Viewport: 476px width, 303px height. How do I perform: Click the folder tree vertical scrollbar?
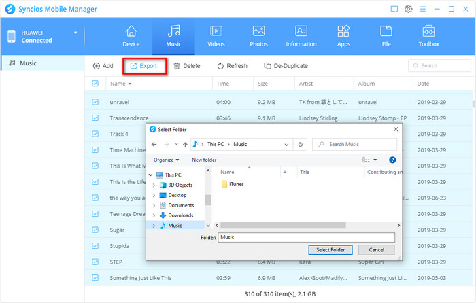[208, 200]
